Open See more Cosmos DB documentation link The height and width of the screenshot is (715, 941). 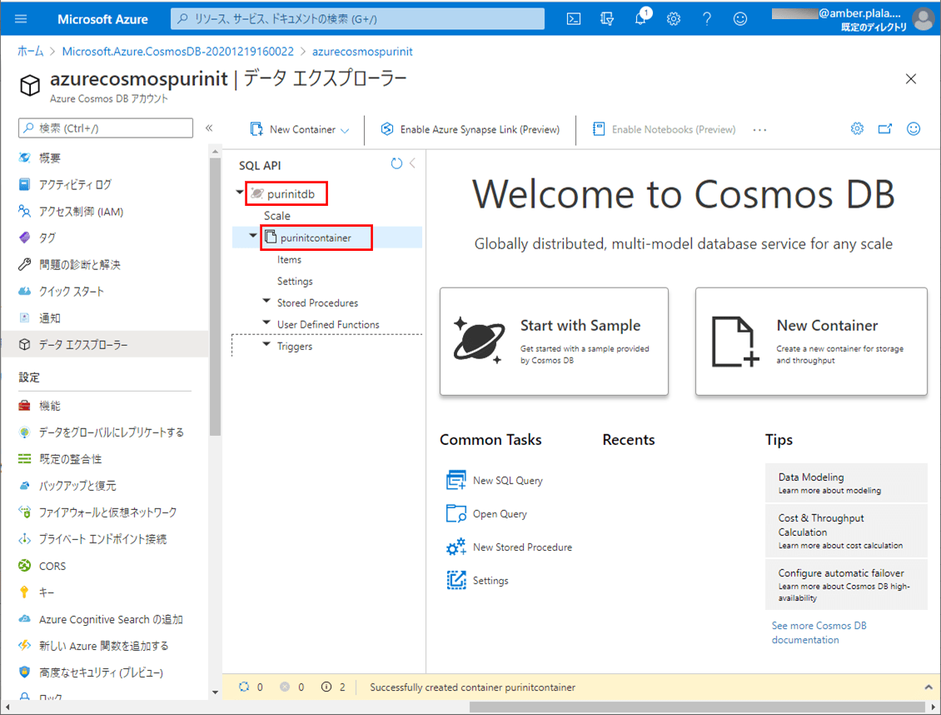coord(819,632)
